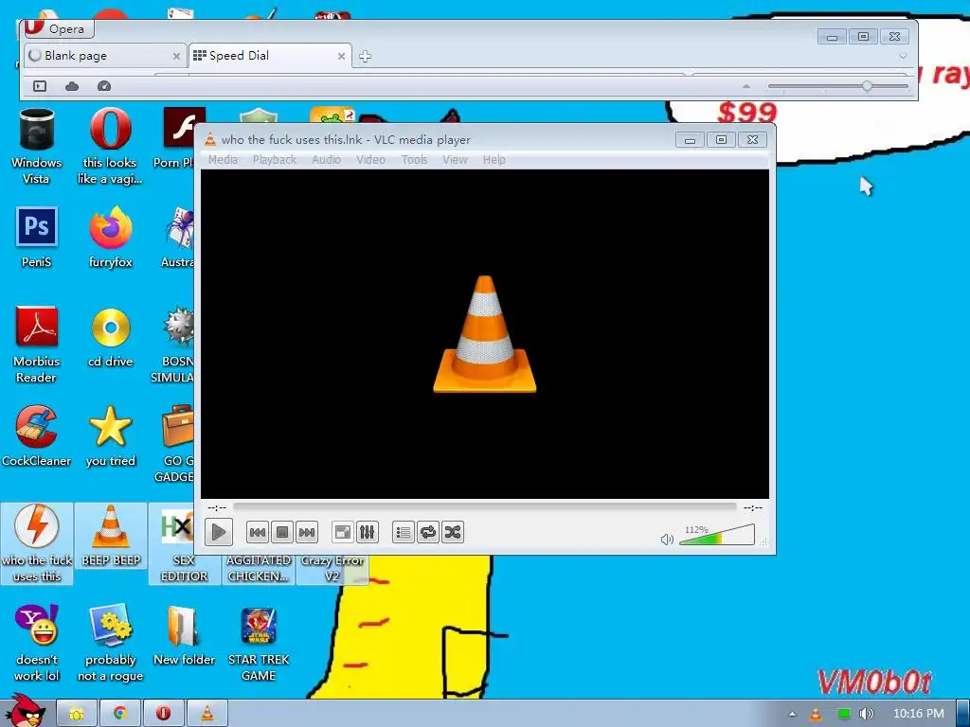Open the Media menu in VLC
Viewport: 970px width, 727px height.
tap(223, 159)
